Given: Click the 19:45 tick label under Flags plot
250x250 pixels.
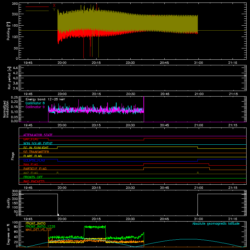Looking at the screenshot, I should point(28,188).
